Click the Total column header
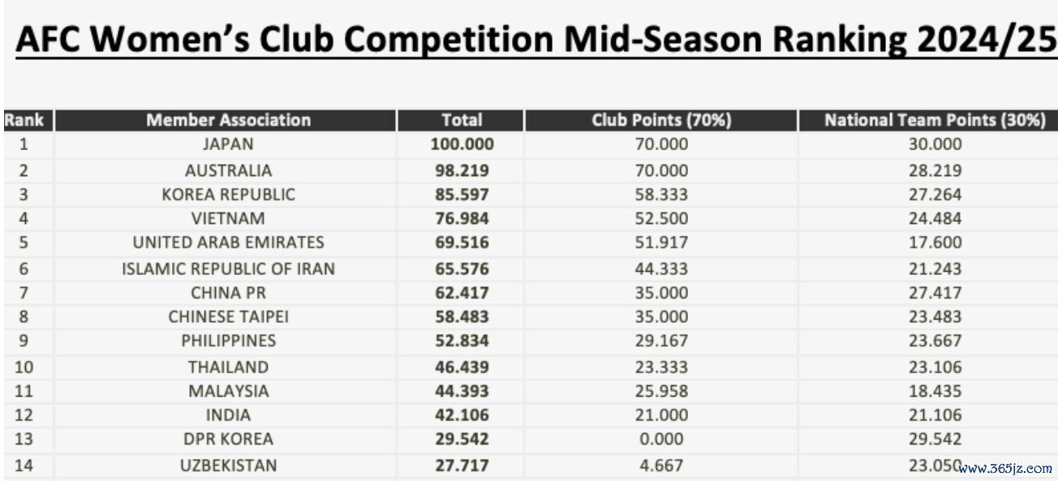 461,120
